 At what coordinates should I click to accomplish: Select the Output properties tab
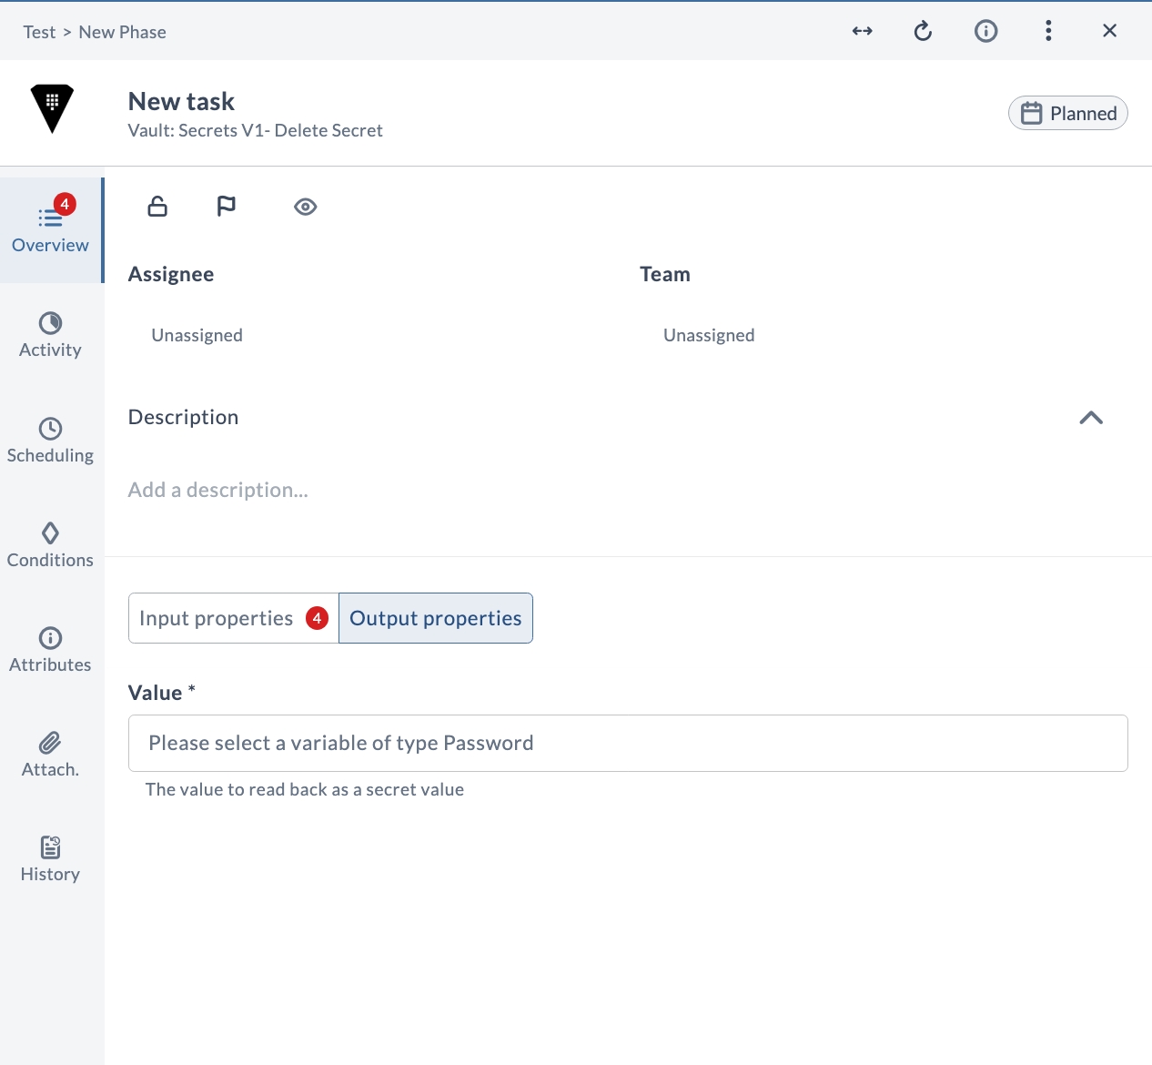click(436, 618)
